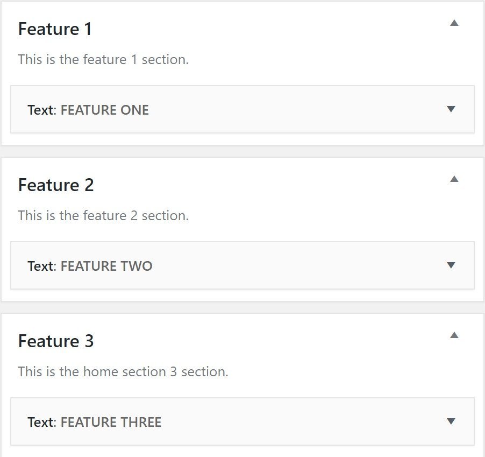The width and height of the screenshot is (485, 457).
Task: Select the Feature 2 heading
Action: coord(55,185)
